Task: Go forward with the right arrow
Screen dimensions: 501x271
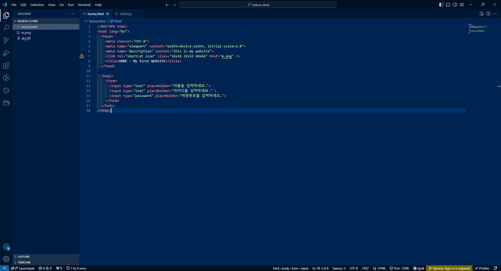Action: click(x=174, y=5)
